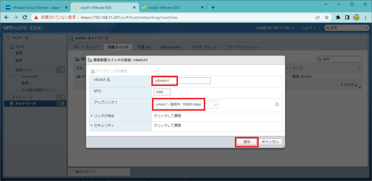Collapse the Navigator panel icon
The height and width of the screenshot is (181, 372).
(62, 38)
